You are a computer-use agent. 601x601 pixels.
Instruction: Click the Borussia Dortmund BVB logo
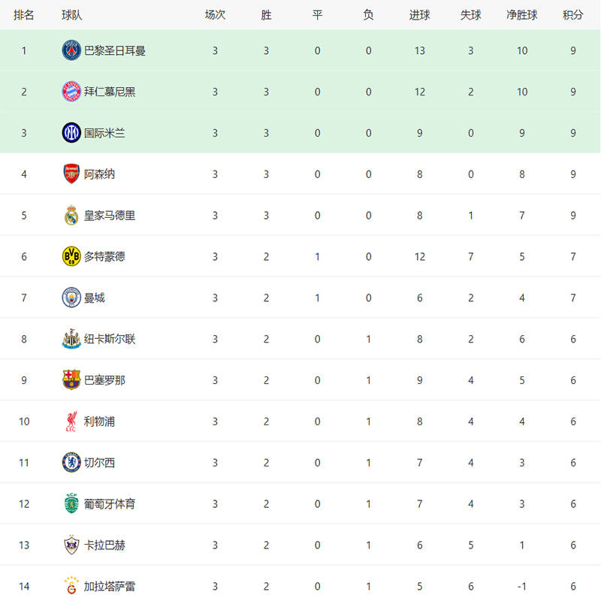point(71,257)
